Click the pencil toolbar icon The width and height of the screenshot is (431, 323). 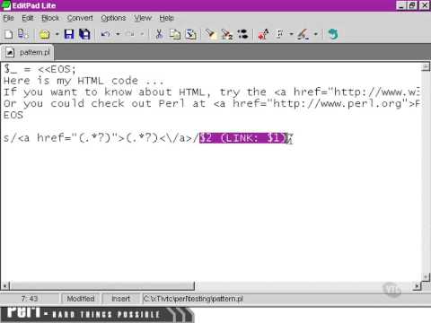tap(303, 34)
